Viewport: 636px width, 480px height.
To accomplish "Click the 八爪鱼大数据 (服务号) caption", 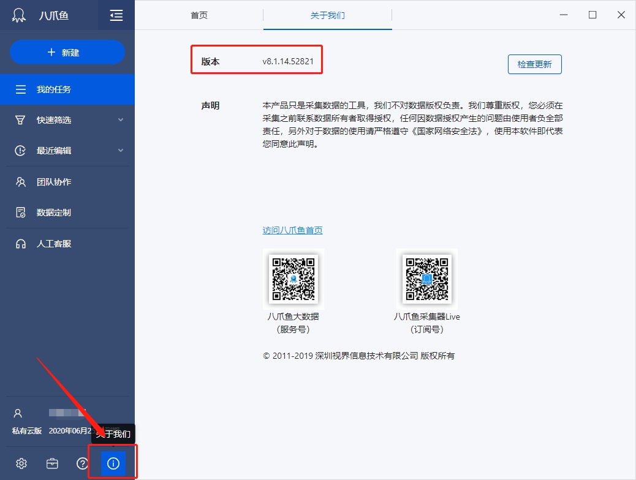I will (x=293, y=323).
